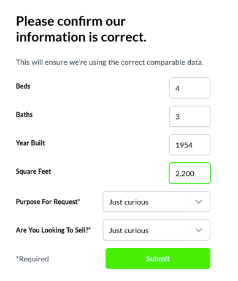Click the Beds label
Viewport: 238px width, 281px height.
(23, 86)
